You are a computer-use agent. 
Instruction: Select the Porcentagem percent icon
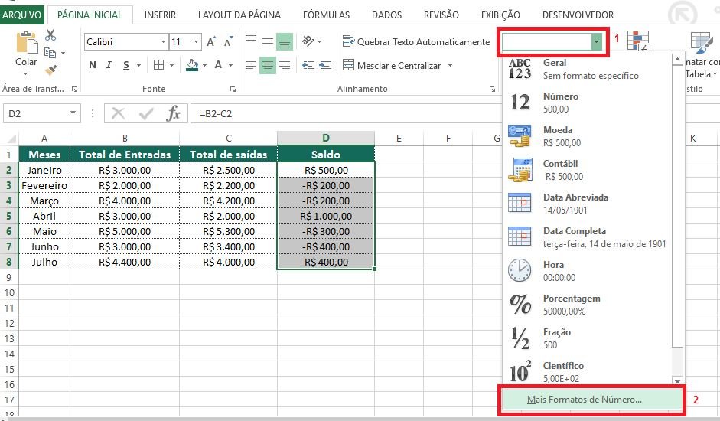click(520, 305)
